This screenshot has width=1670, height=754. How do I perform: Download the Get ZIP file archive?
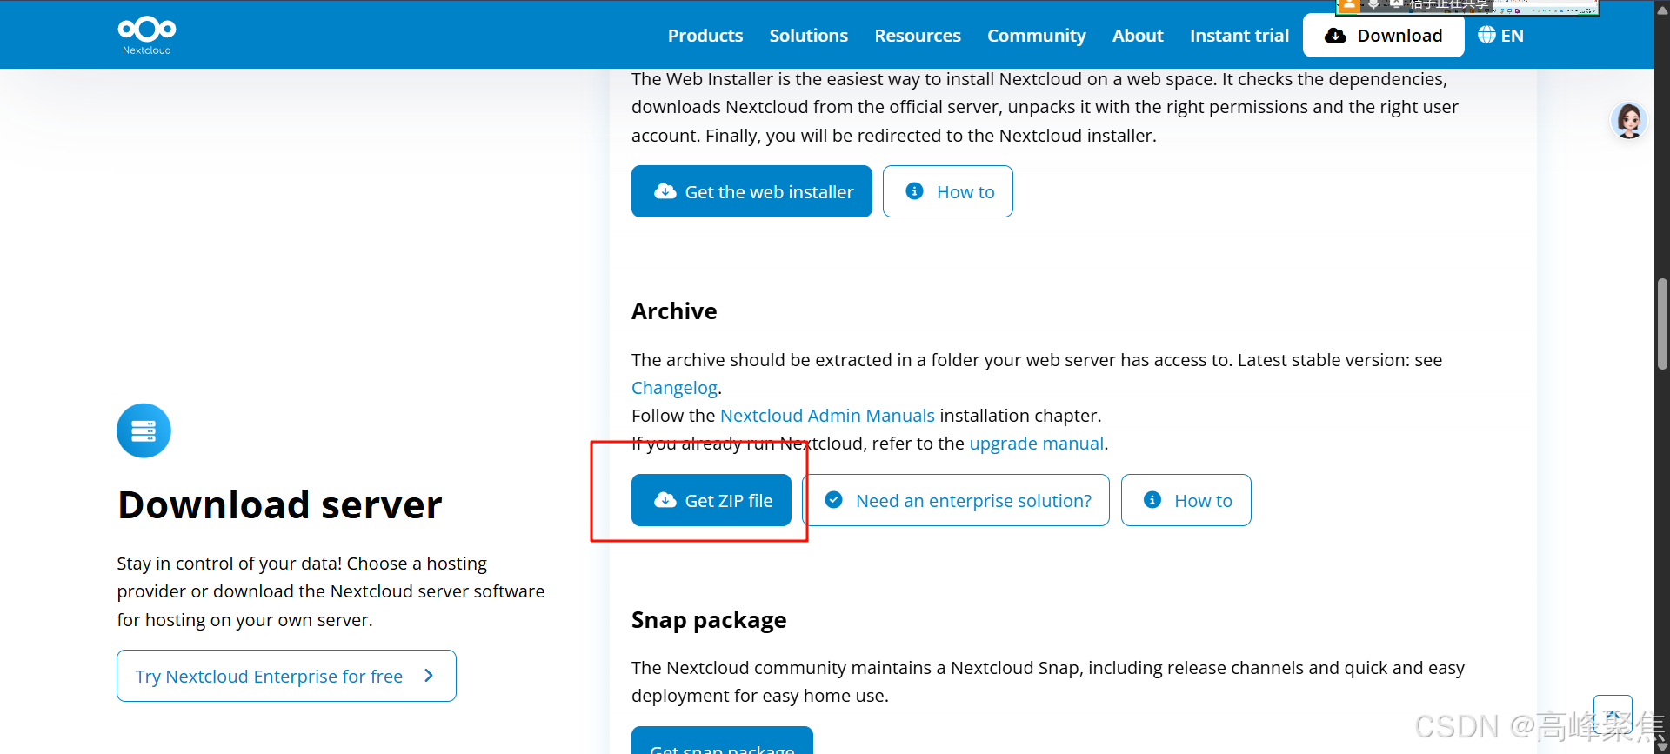(x=711, y=500)
